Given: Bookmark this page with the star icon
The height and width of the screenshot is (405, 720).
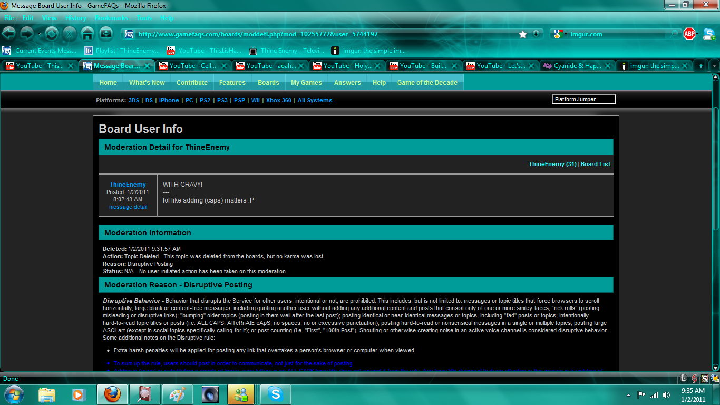Looking at the screenshot, I should click(523, 34).
